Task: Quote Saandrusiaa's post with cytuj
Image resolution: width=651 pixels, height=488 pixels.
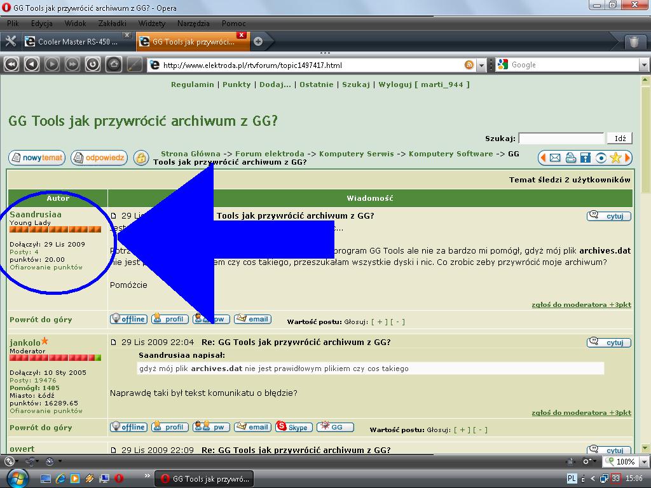Action: [x=608, y=216]
